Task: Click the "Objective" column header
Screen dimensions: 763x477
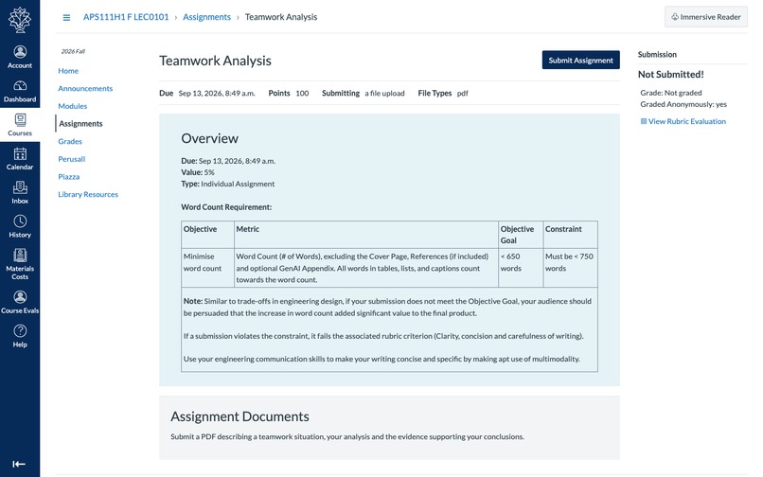Action: click(x=207, y=235)
